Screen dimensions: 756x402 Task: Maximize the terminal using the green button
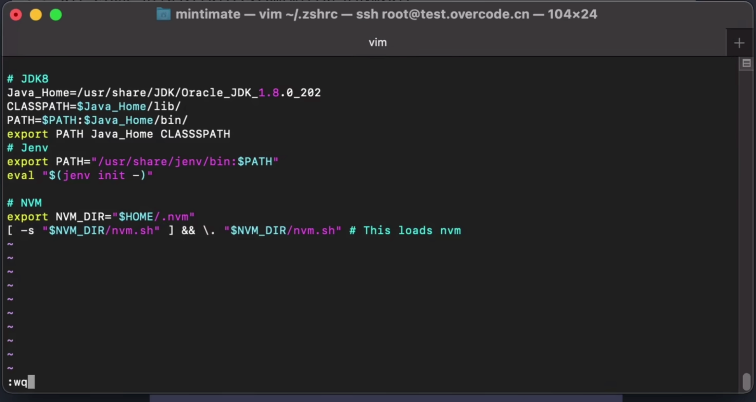pyautogui.click(x=56, y=15)
